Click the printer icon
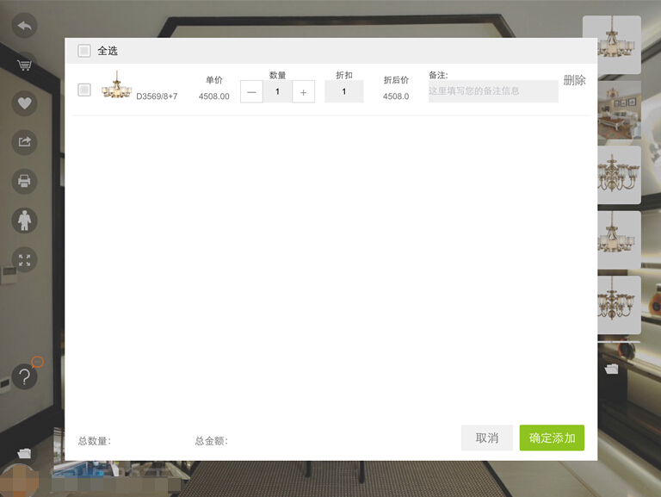 click(24, 181)
